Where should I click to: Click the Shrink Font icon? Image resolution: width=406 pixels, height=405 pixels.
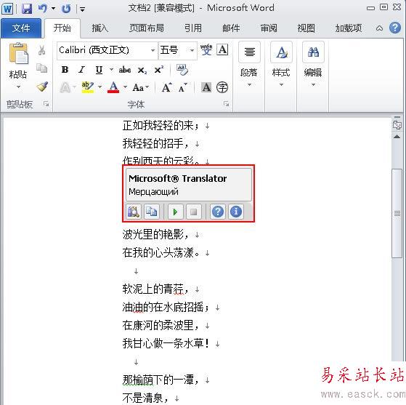coord(183,88)
